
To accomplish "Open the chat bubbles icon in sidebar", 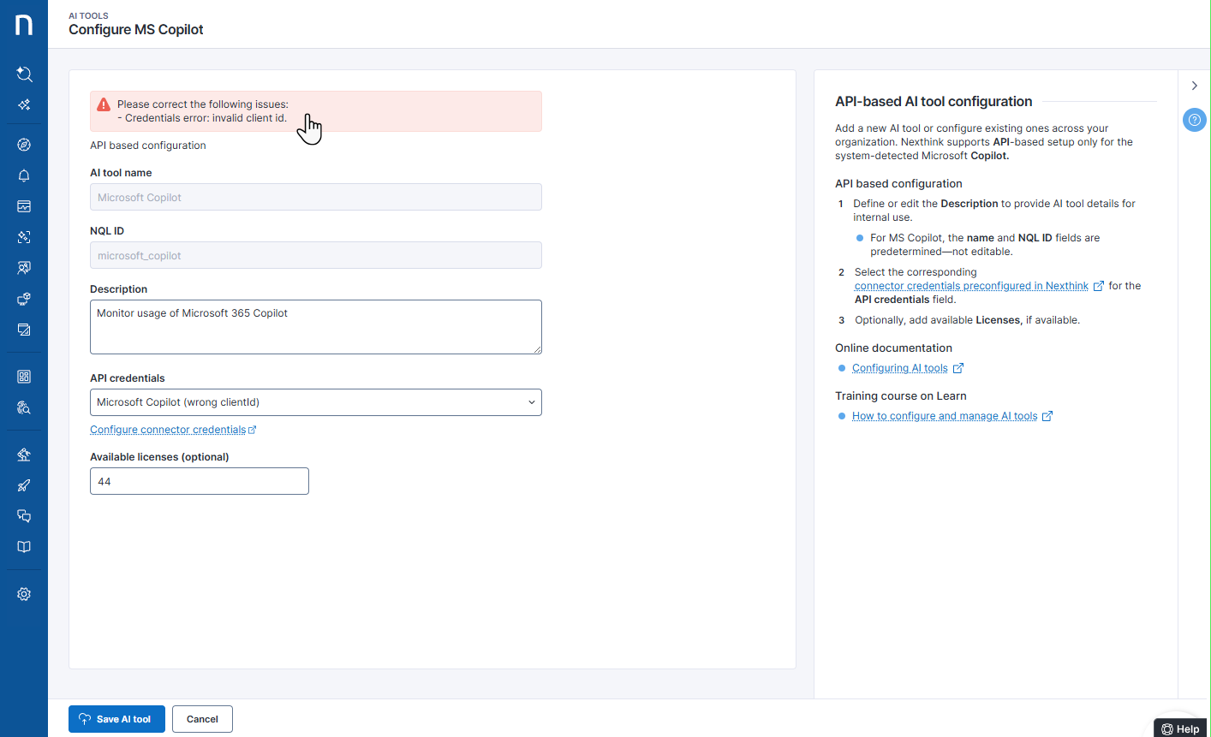I will click(24, 516).
